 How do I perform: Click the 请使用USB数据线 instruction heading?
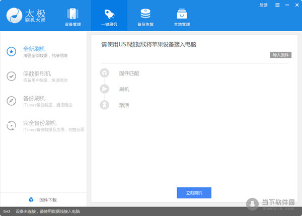149,44
